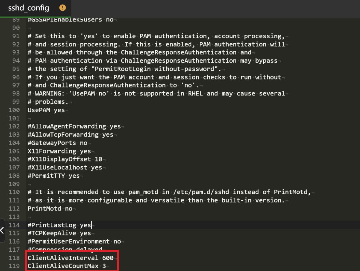
Task: Click the #PrintLastLog yes line
Action: [x=59, y=225]
